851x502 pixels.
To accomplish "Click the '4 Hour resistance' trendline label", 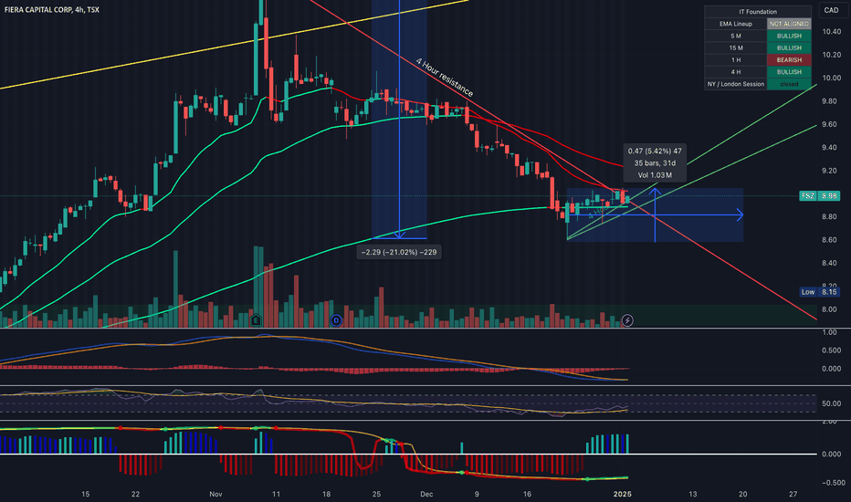I will point(444,77).
